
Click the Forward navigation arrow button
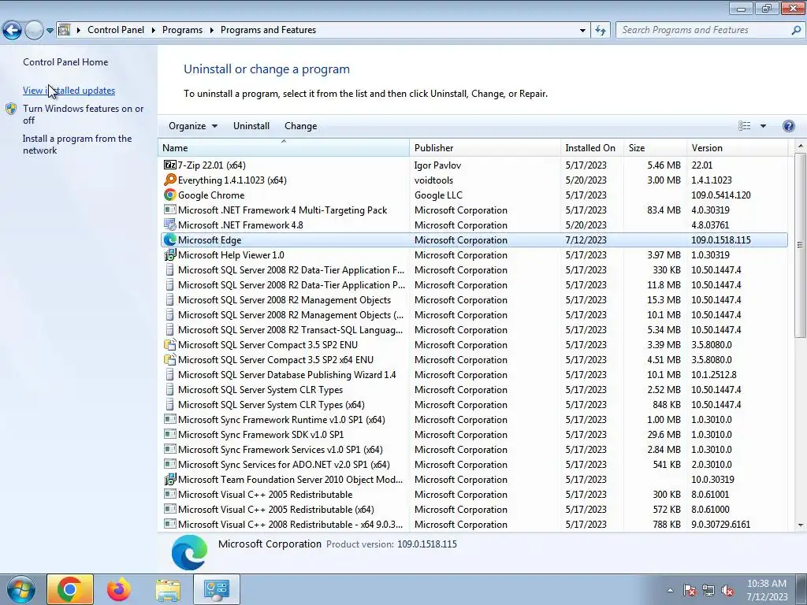click(33, 31)
